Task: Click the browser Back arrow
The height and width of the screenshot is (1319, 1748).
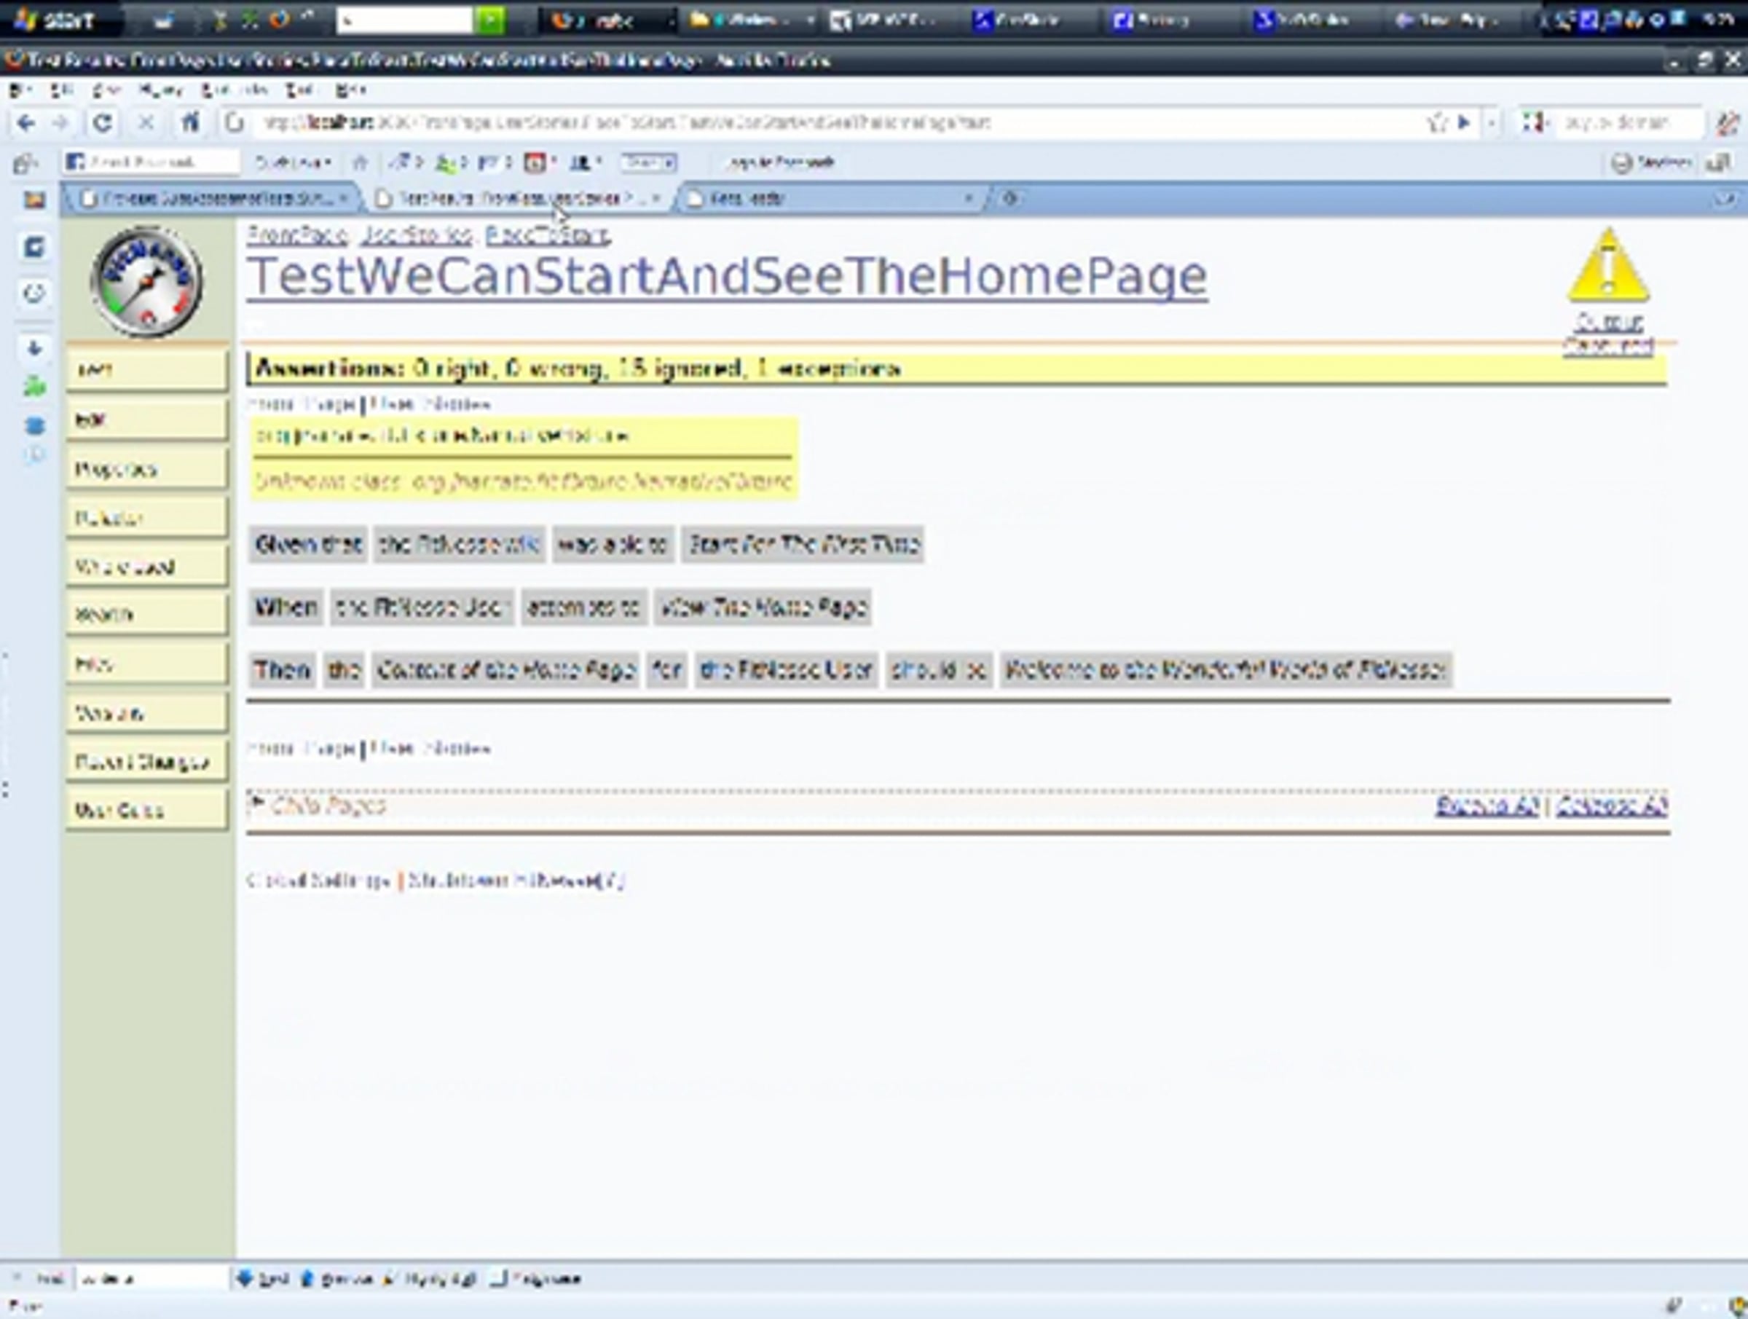Action: point(25,122)
